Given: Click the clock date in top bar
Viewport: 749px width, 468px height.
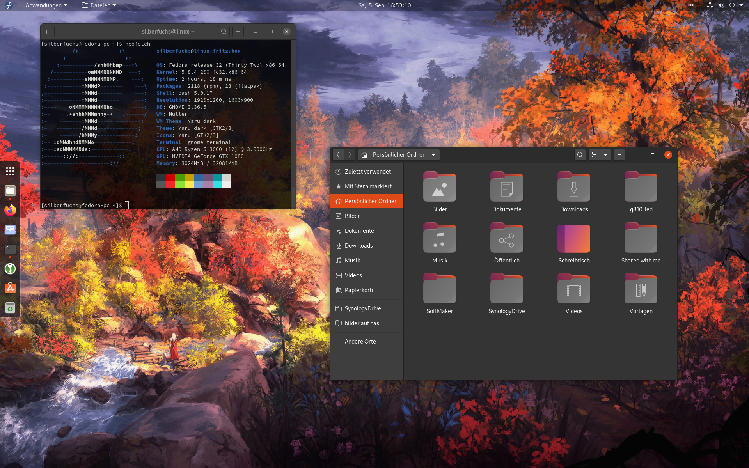Looking at the screenshot, I should tap(384, 5).
